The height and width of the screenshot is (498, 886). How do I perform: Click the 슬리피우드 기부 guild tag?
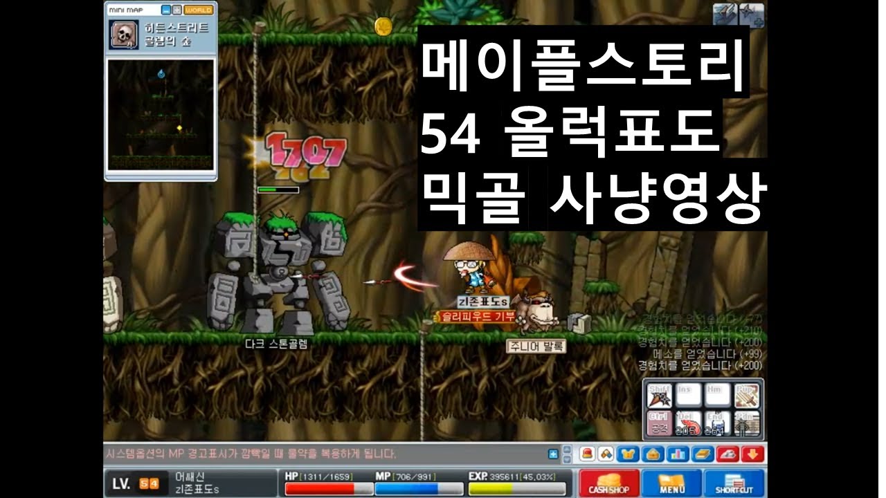tap(476, 316)
